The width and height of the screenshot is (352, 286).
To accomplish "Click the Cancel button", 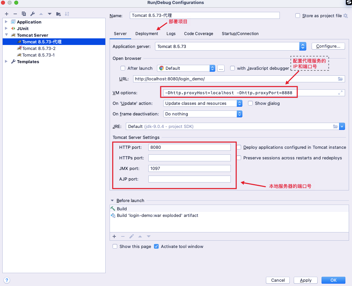I will pyautogui.click(x=278, y=280).
